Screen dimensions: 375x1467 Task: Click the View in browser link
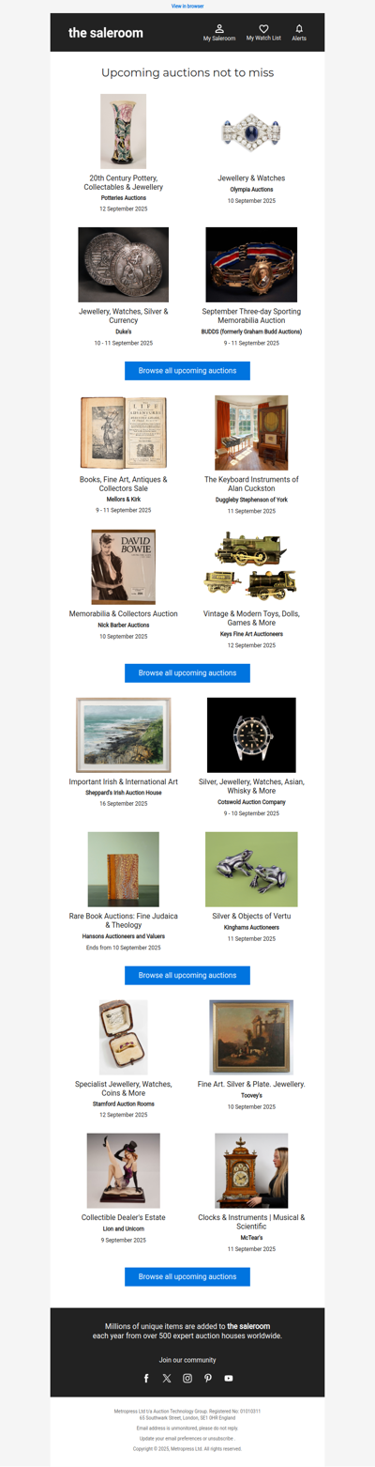[187, 6]
